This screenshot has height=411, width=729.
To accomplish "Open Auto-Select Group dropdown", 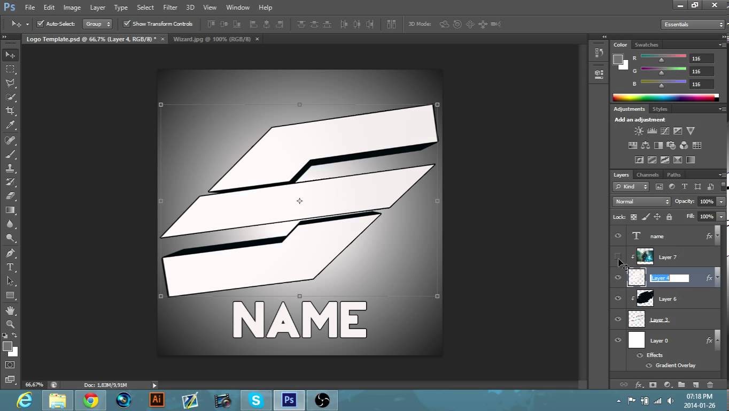I will click(x=97, y=24).
